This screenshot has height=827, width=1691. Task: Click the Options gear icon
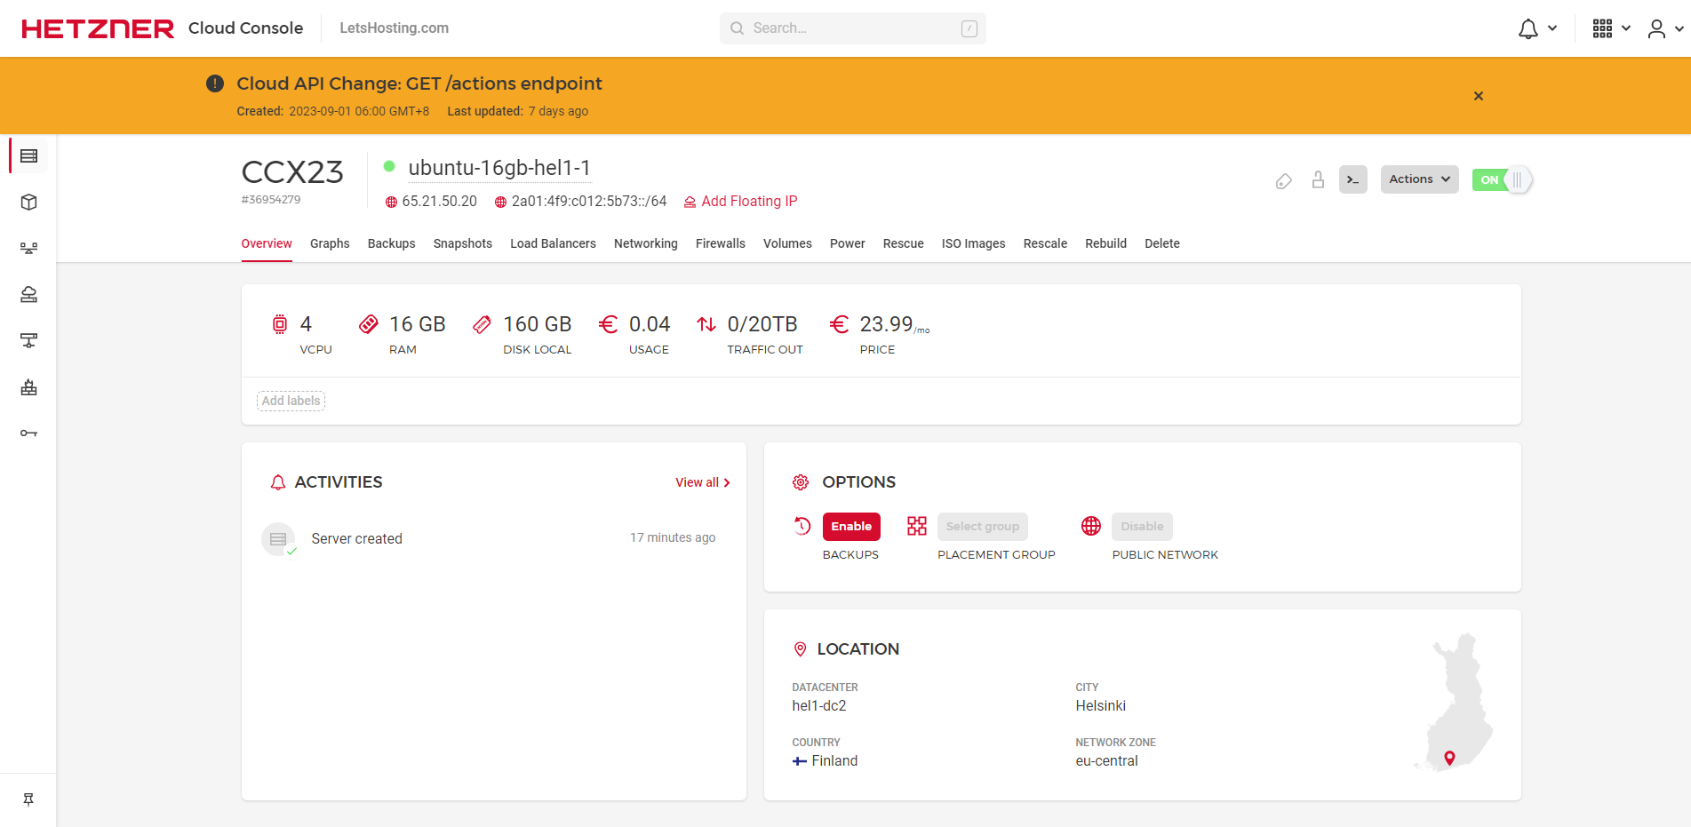[x=801, y=482]
